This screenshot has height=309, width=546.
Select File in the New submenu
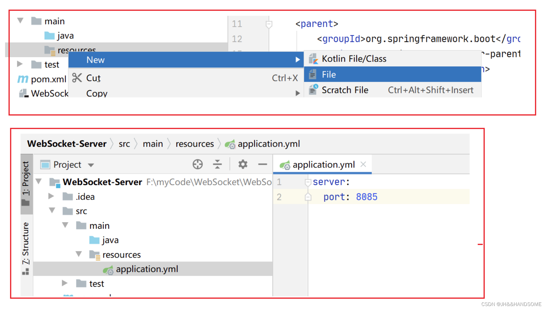click(x=329, y=75)
